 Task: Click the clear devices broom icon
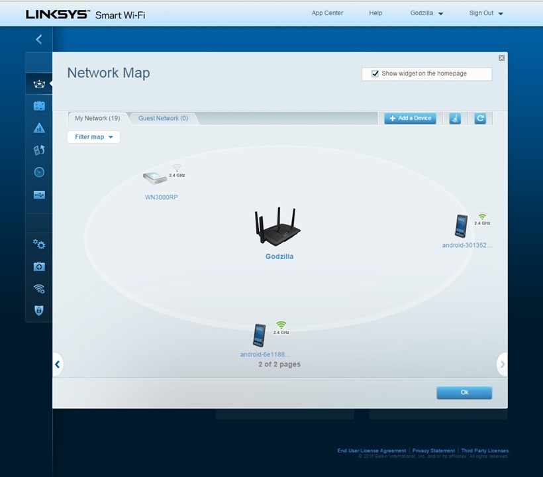click(x=455, y=119)
